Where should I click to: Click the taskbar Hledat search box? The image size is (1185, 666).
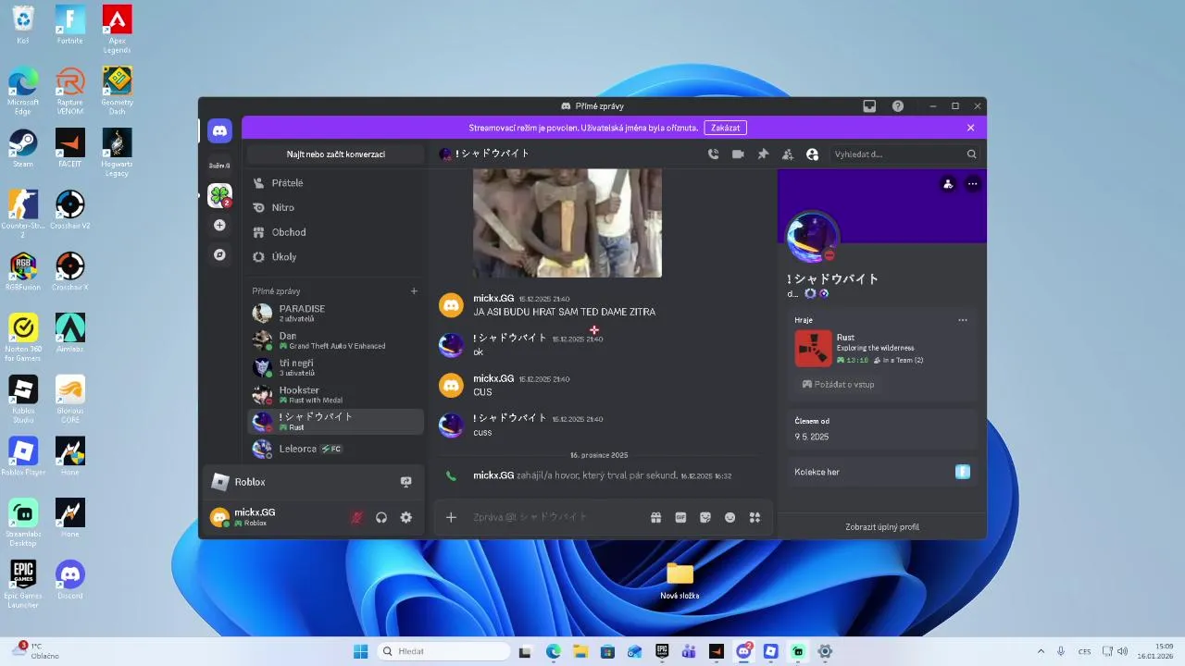[444, 651]
